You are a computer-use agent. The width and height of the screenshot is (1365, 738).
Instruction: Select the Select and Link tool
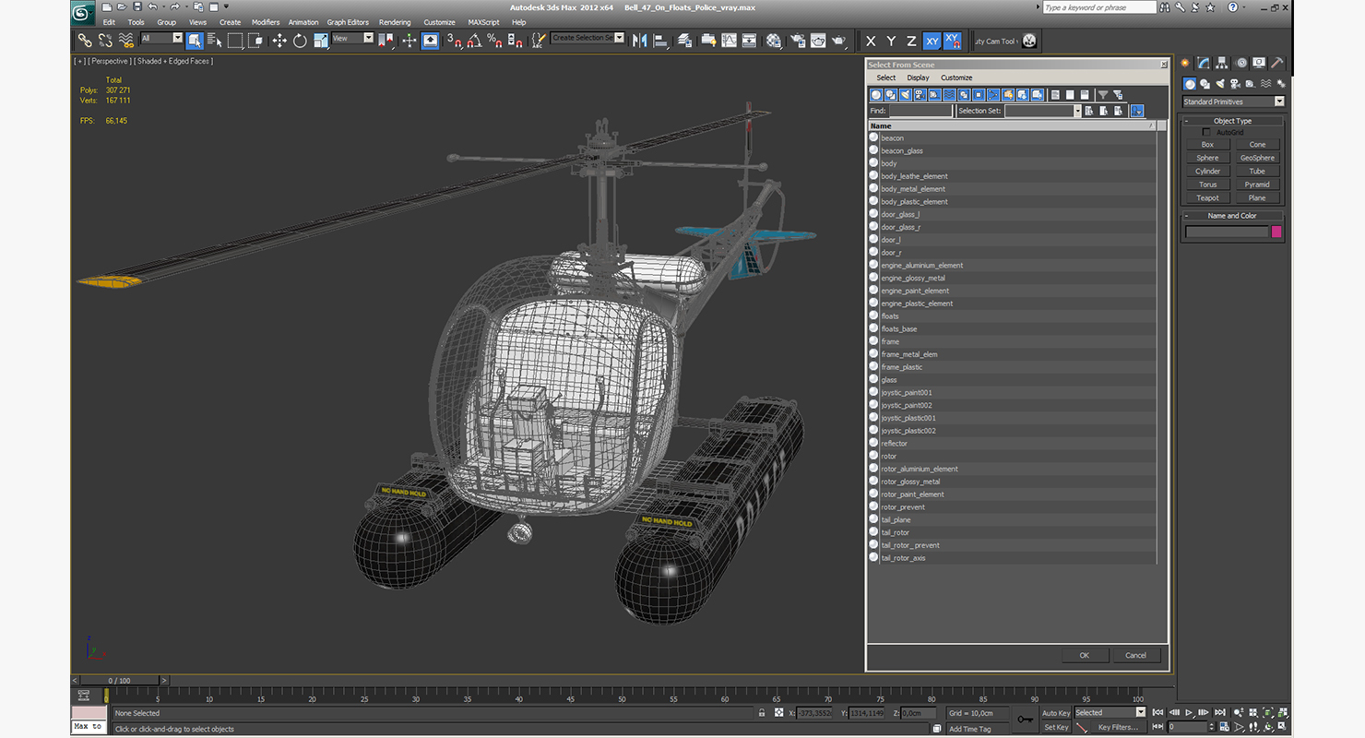click(x=84, y=41)
